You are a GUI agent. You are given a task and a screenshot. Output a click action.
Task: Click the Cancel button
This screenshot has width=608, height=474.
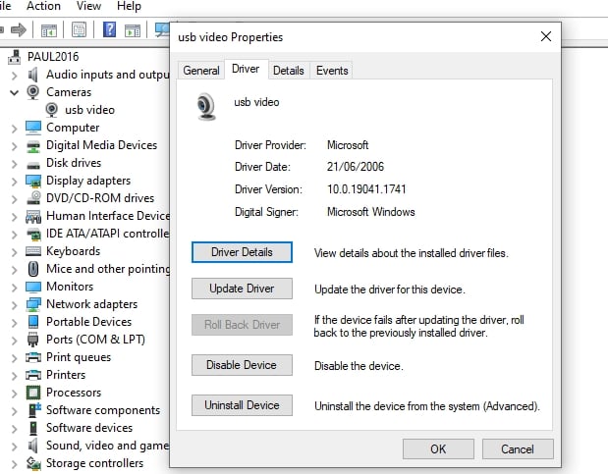coord(518,448)
